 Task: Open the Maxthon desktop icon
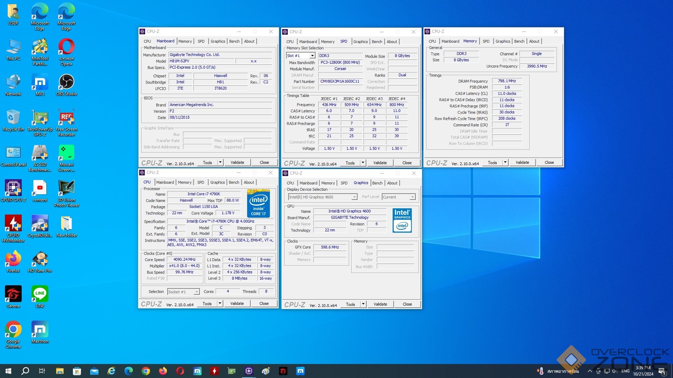pyautogui.click(x=40, y=332)
